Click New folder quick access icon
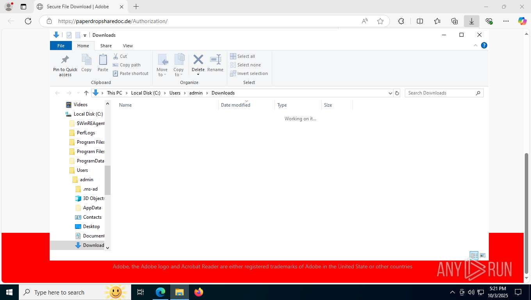This screenshot has height=300, width=531. click(x=78, y=35)
